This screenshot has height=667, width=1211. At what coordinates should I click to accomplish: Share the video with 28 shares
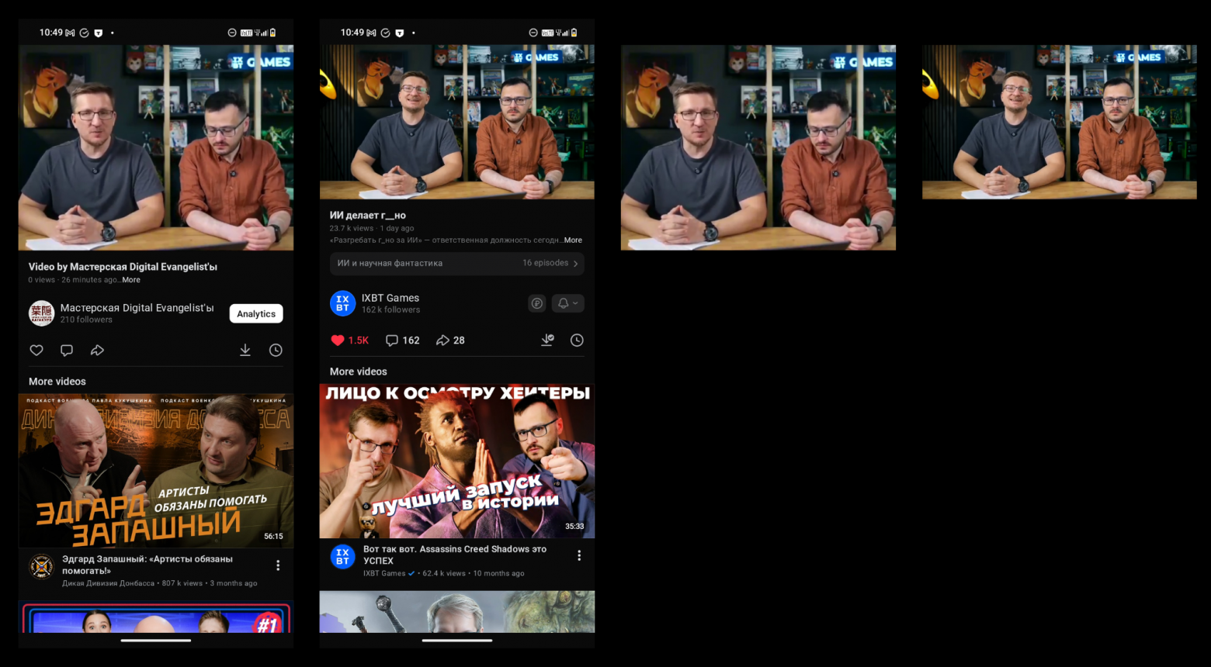coord(450,340)
